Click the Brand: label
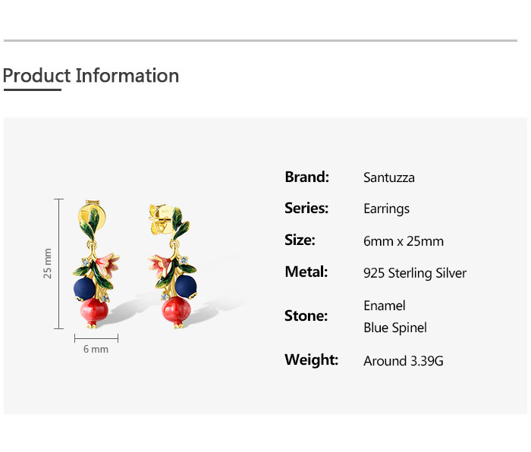The height and width of the screenshot is (452, 531). pos(306,177)
